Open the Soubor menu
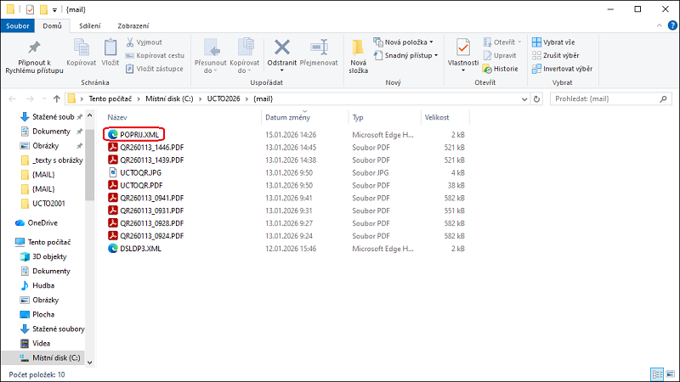680x382 pixels. (x=18, y=26)
